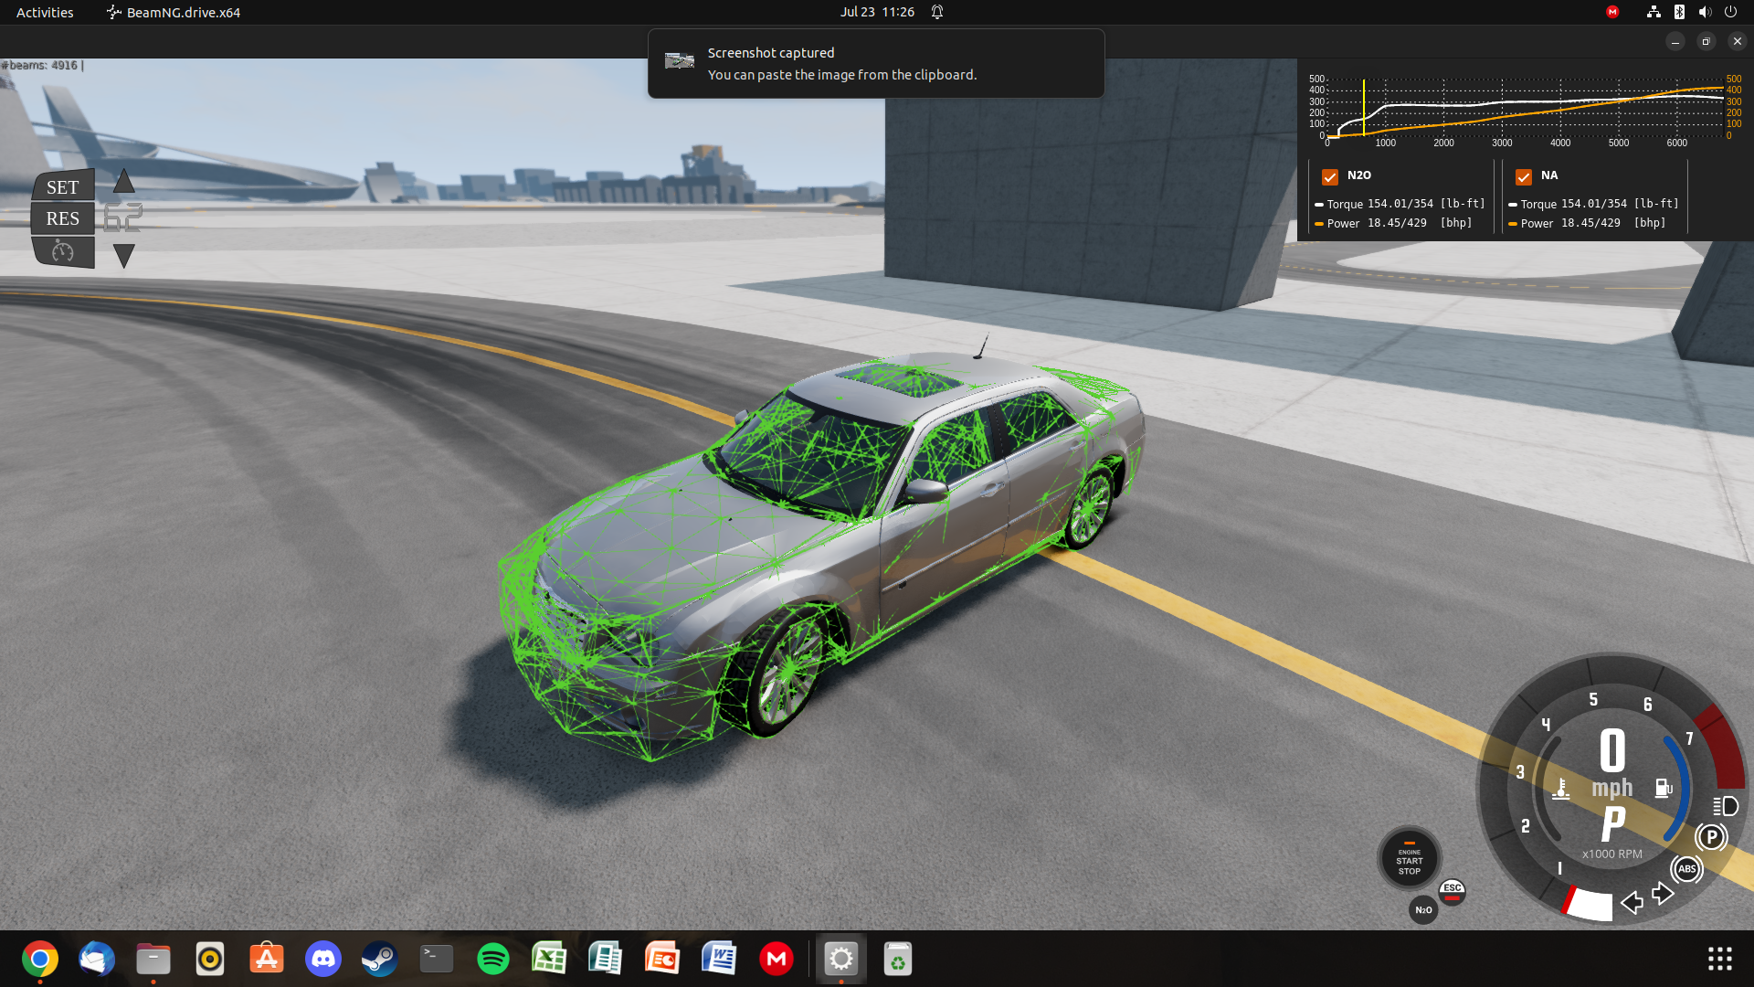Toggle cruise control speedometer icon button
This screenshot has width=1754, height=987.
(x=63, y=251)
